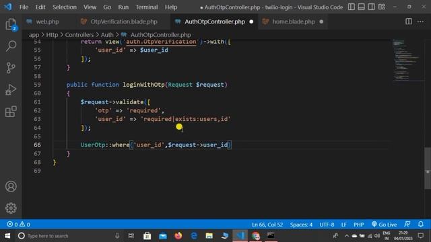Viewport: 431px width, 242px height.
Task: Open the Extensions view
Action: point(11,112)
